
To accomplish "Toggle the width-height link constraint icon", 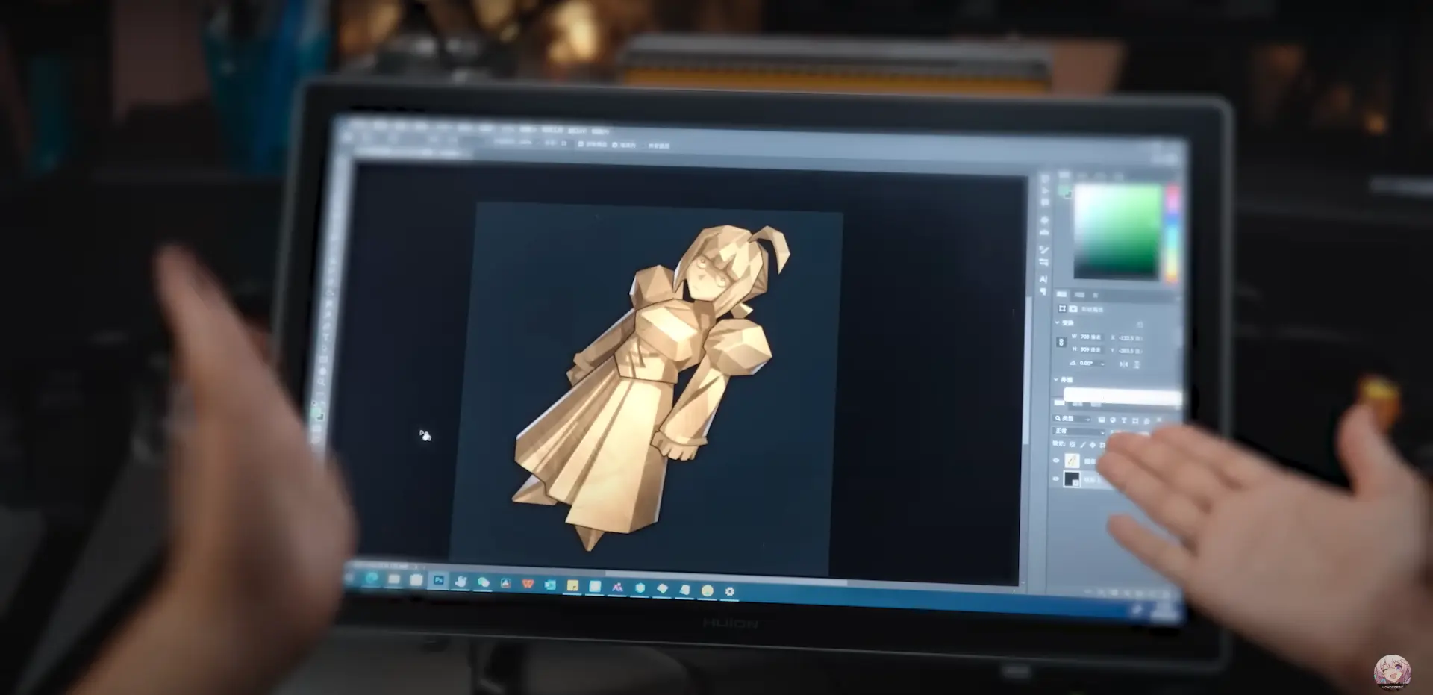I will [1061, 342].
